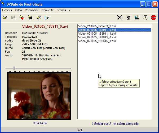Image resolution: width=159 pixels, height=133 pixels.
Task: Minimize the DVDate window
Action: 142,4
